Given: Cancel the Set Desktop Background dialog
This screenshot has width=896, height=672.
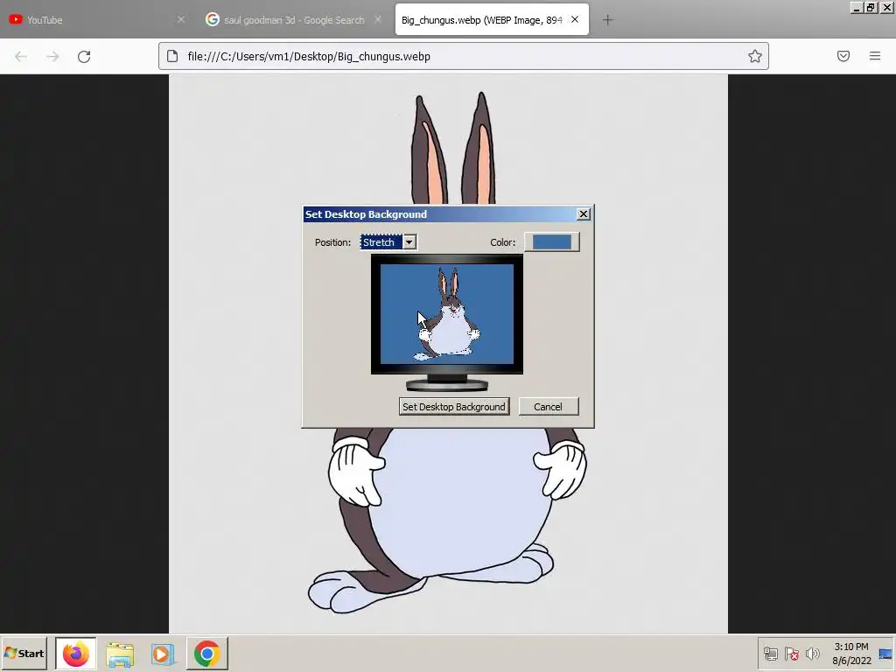Looking at the screenshot, I should click(x=548, y=407).
